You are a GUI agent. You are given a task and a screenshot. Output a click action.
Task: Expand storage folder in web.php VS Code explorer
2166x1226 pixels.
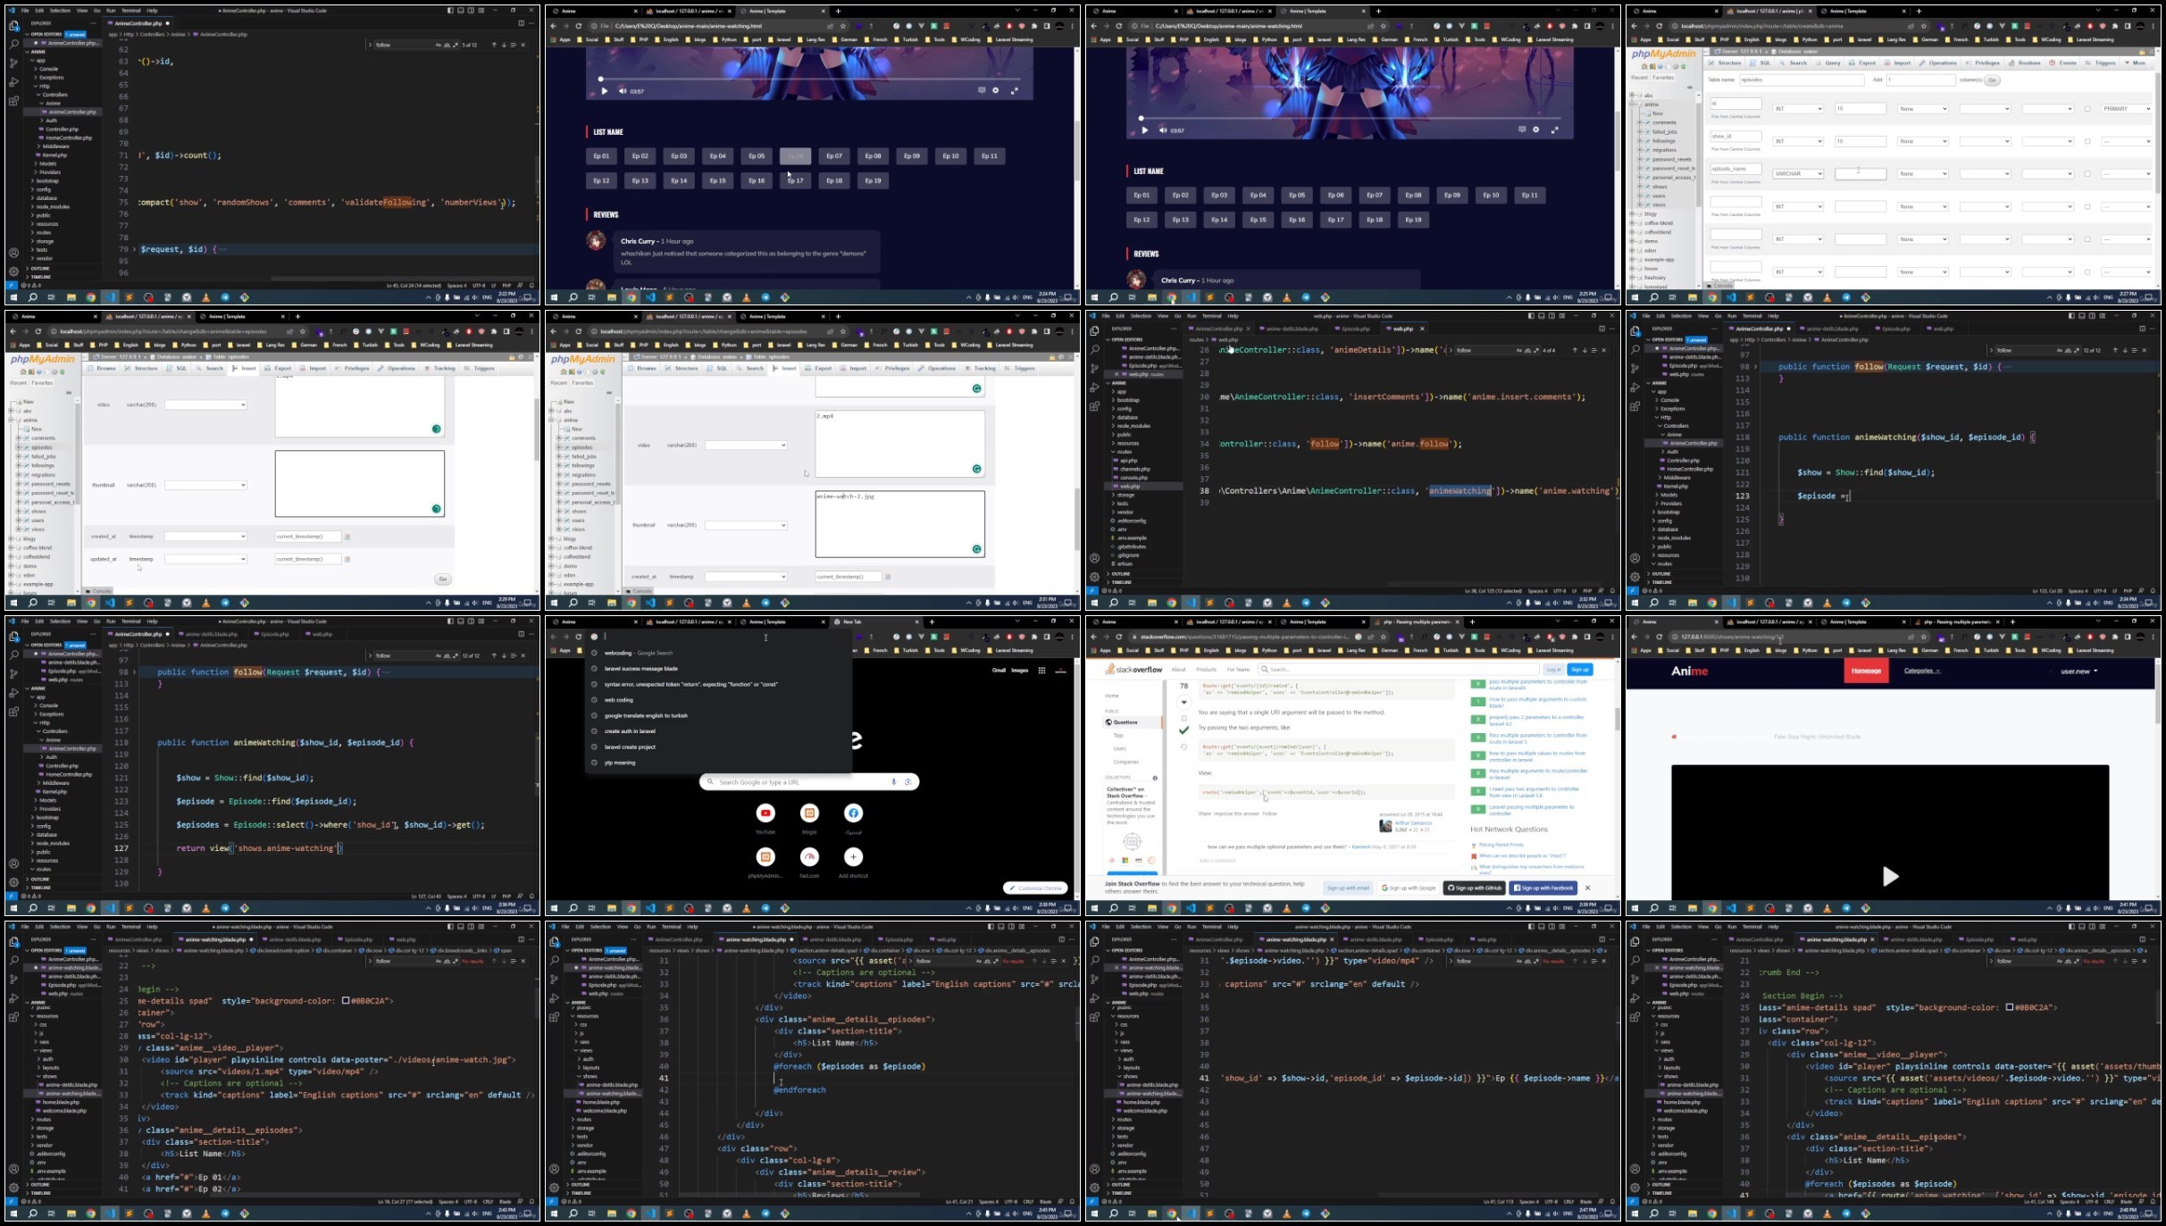[1124, 495]
